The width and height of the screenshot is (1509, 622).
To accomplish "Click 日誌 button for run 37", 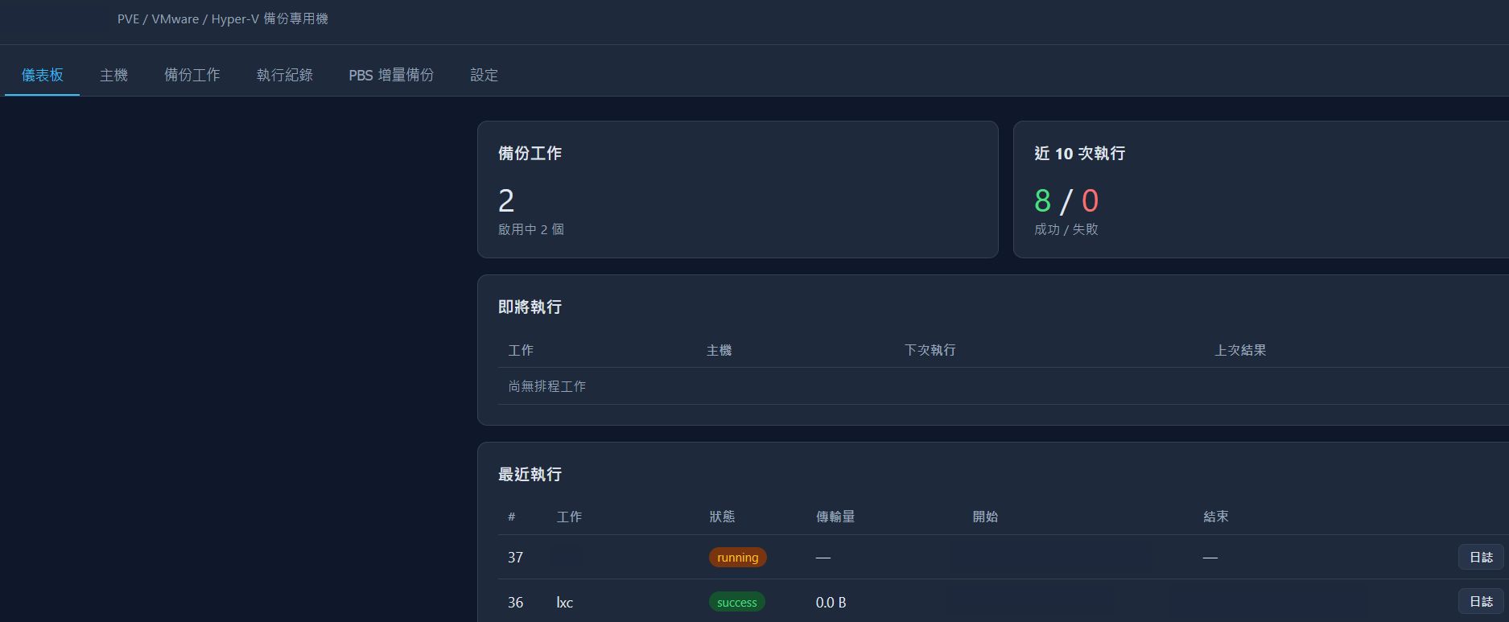I will coord(1481,557).
